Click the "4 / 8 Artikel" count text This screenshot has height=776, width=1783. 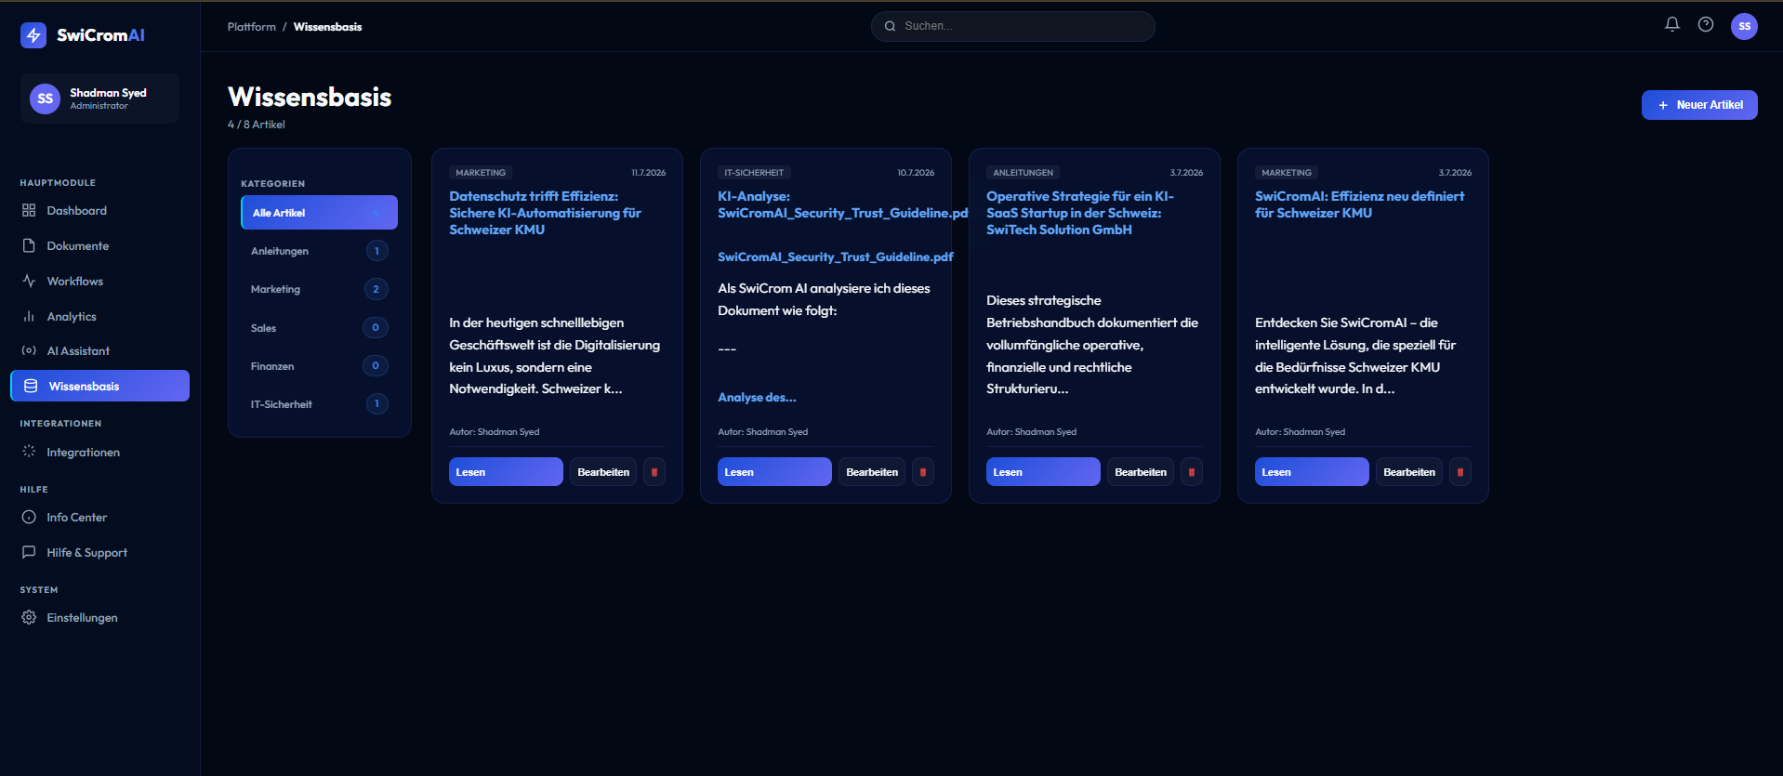point(257,125)
